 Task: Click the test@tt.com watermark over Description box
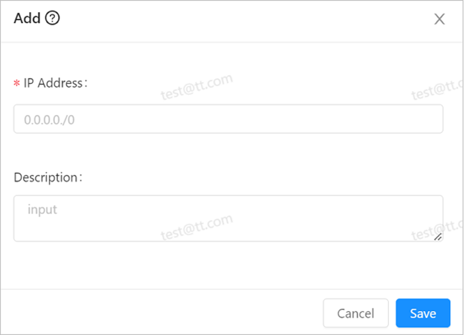pyautogui.click(x=196, y=226)
